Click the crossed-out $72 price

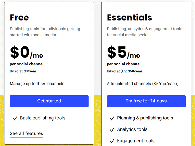[x=124, y=71]
